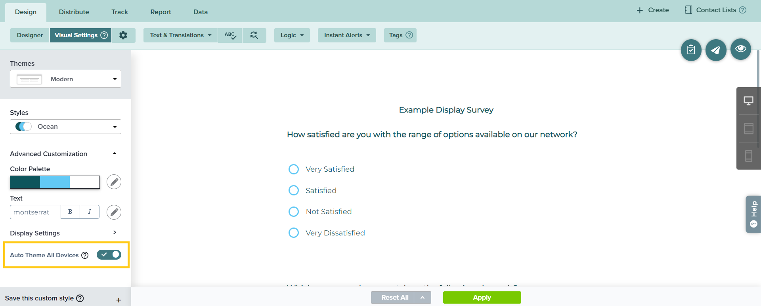Switch to mobile phone preview icon
Viewport: 761px width, 306px height.
(748, 156)
